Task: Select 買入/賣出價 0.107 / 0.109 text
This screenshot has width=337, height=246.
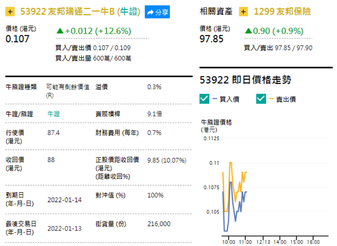Action: 93,48
